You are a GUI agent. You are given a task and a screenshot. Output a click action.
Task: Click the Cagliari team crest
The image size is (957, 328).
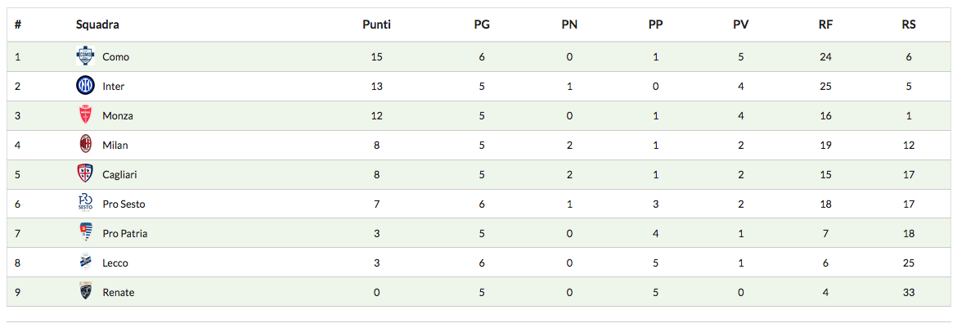[x=85, y=174]
